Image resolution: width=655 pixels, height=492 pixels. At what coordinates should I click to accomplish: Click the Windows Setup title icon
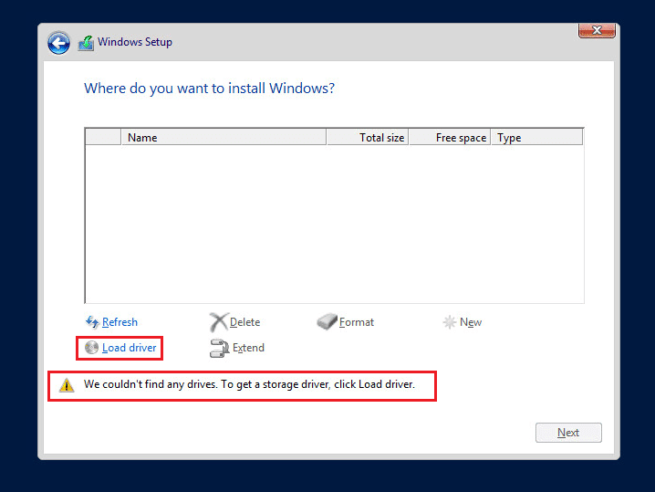coord(86,43)
